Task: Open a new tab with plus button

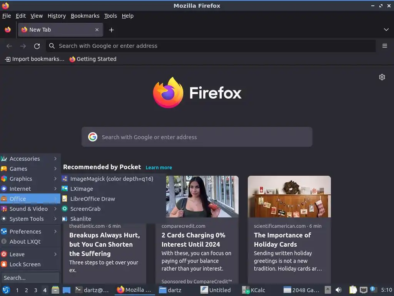Action: click(x=111, y=30)
